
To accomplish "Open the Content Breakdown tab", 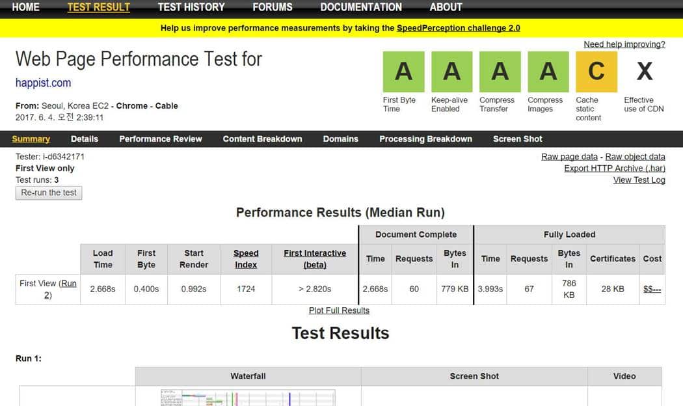I will 262,139.
